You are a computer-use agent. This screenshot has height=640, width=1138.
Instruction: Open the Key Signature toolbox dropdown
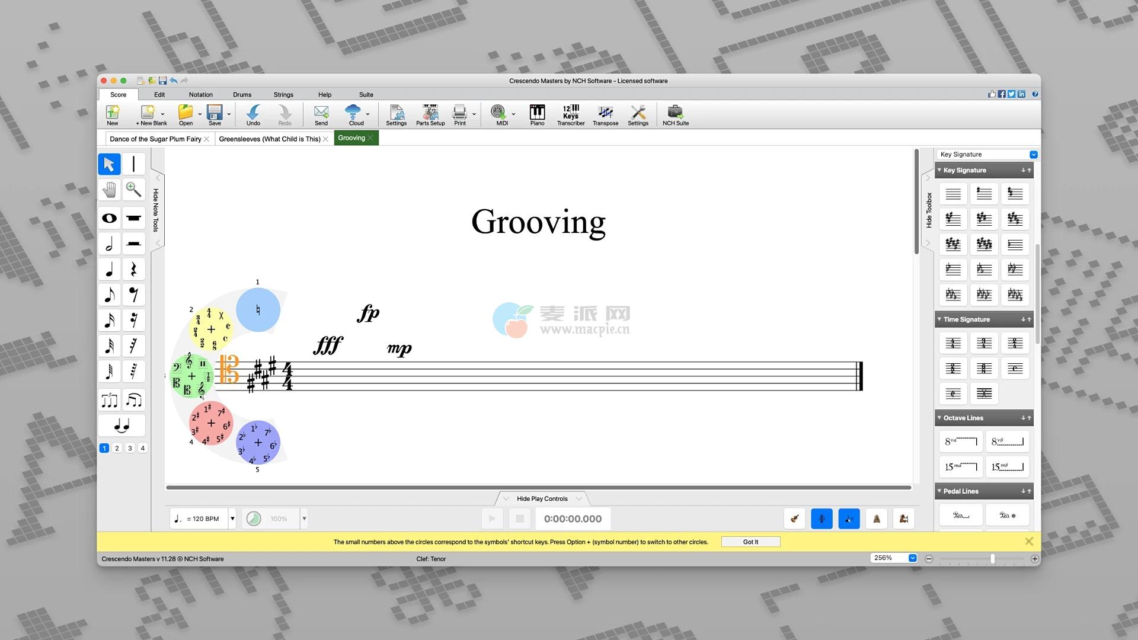click(1033, 155)
